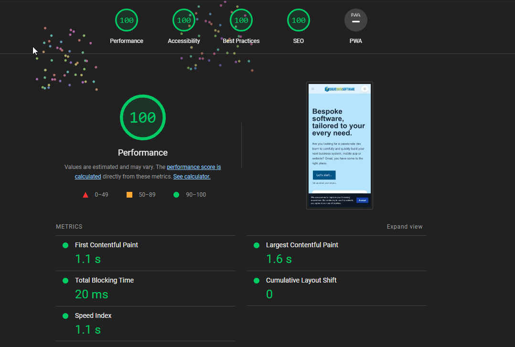
Task: Click the Speed Index metric row
Action: (93, 315)
